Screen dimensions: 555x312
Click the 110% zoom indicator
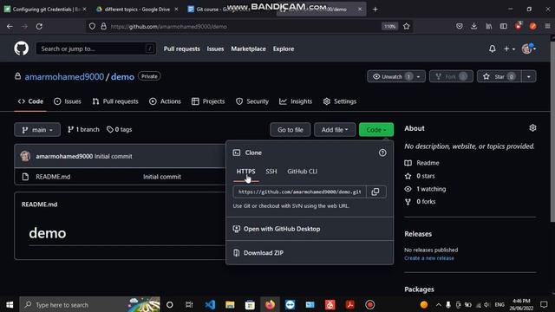click(x=389, y=26)
